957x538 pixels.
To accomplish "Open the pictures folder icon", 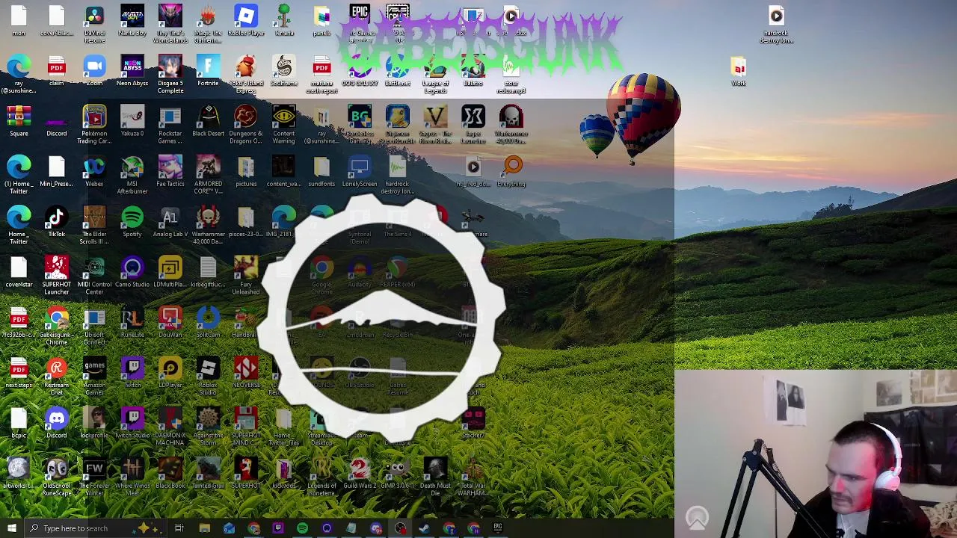I will (246, 171).
